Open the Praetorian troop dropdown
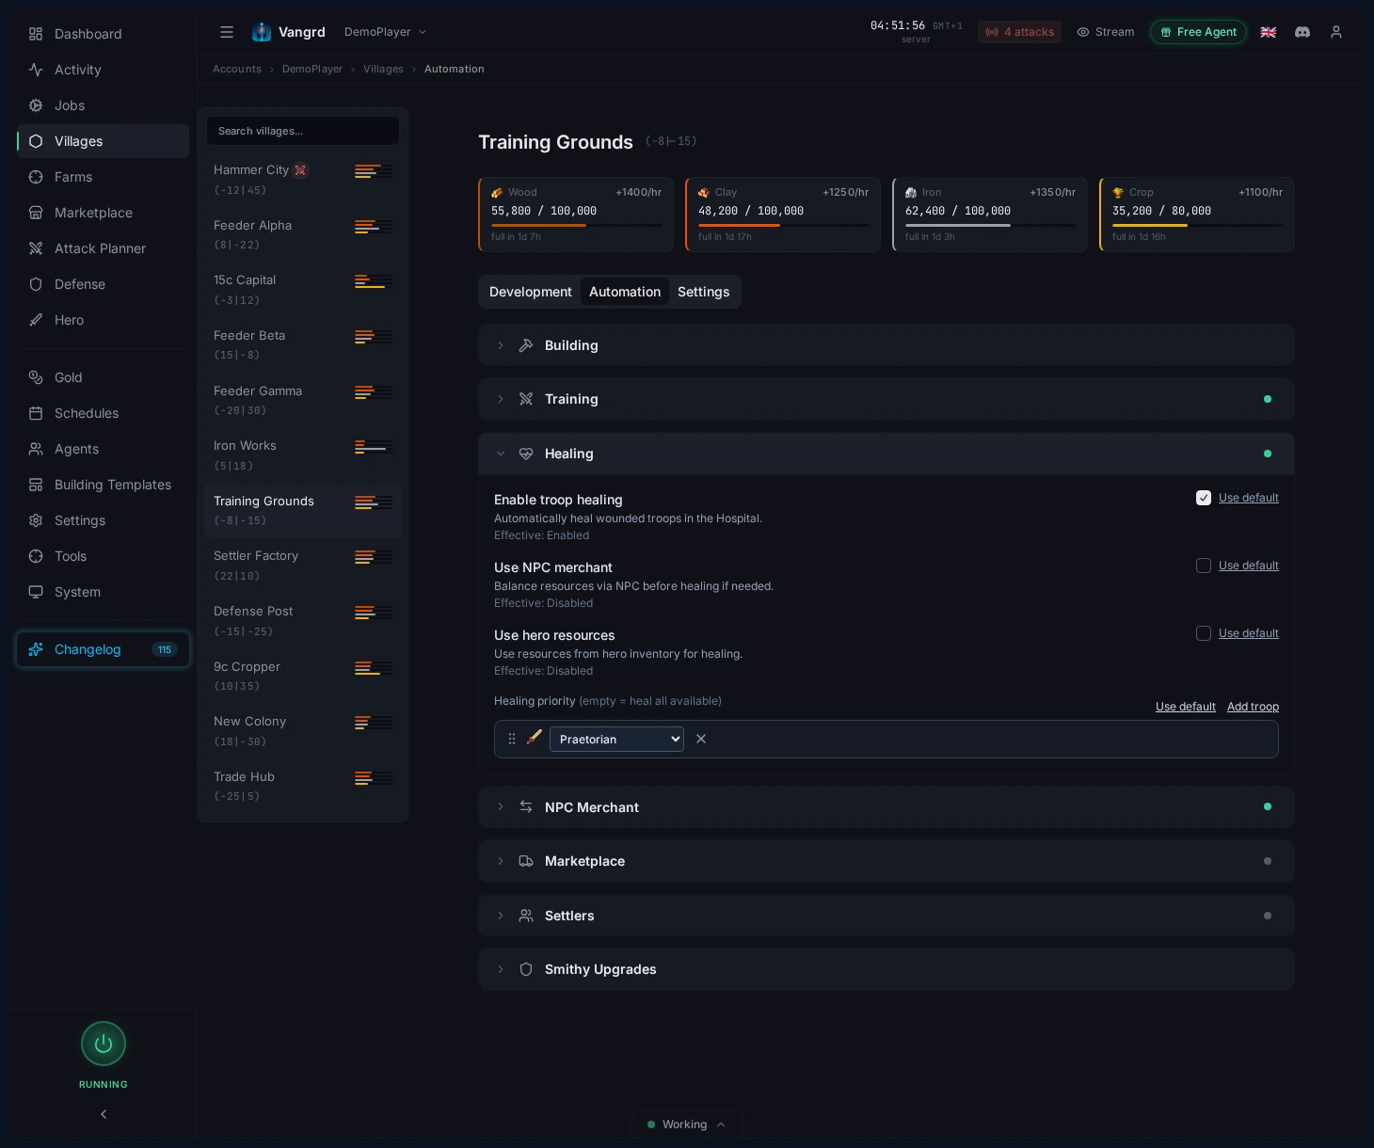 [x=616, y=739]
